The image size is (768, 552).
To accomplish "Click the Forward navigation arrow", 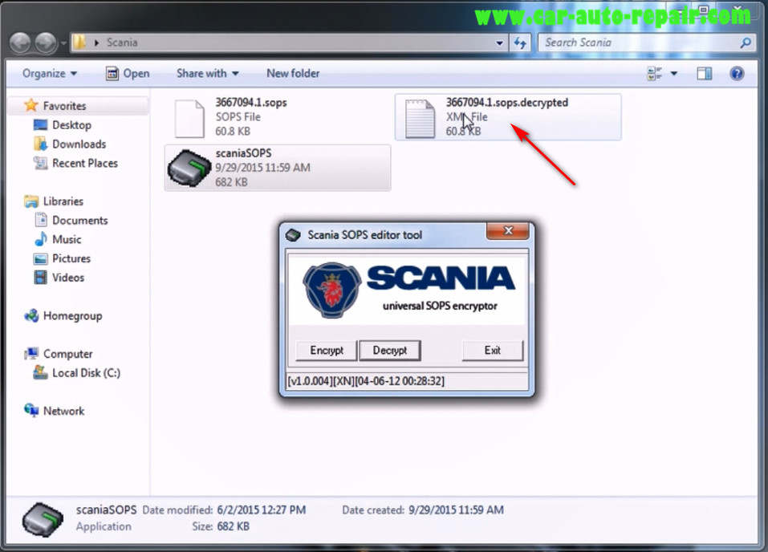I will click(x=46, y=43).
